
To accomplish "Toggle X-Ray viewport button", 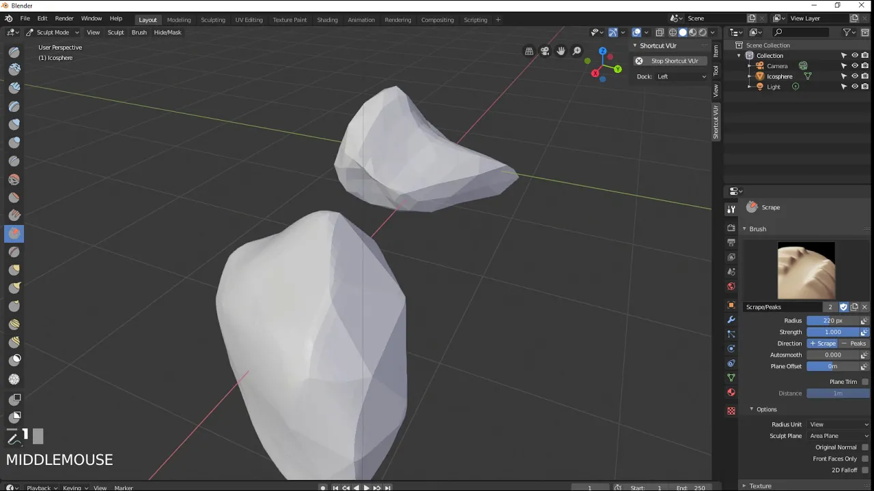I will point(660,32).
